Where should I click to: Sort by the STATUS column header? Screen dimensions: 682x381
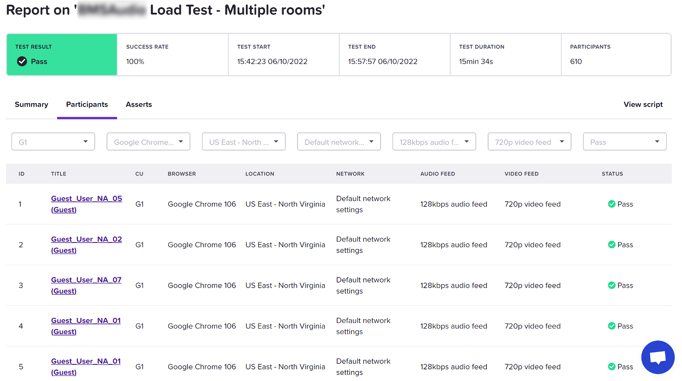pos(612,174)
